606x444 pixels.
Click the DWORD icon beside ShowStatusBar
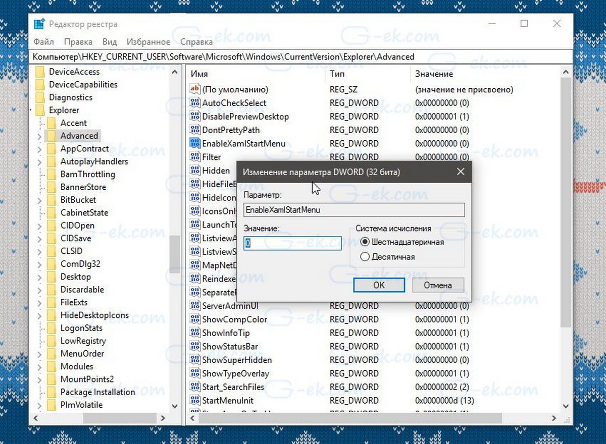pyautogui.click(x=195, y=347)
